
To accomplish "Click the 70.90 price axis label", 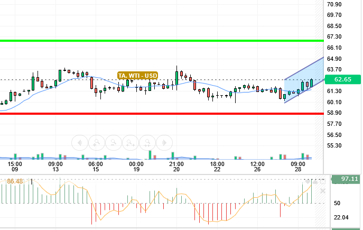I will [x=334, y=4].
